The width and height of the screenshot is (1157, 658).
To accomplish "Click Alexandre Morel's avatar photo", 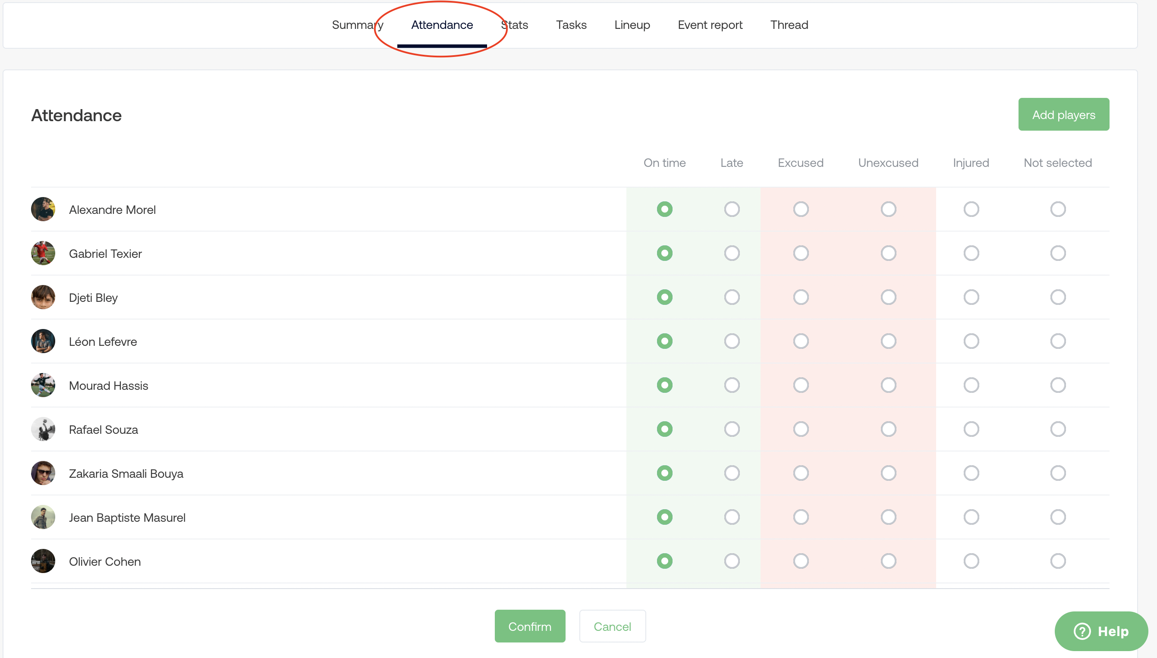I will point(43,209).
